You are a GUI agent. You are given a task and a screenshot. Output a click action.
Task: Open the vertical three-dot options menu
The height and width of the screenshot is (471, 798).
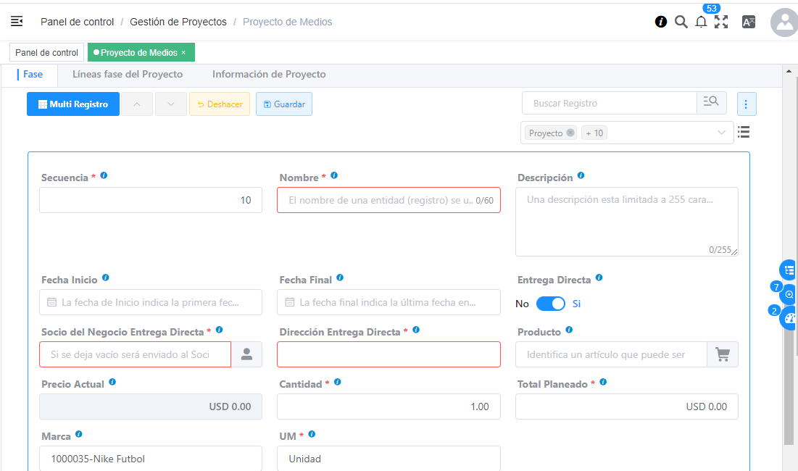coord(747,104)
